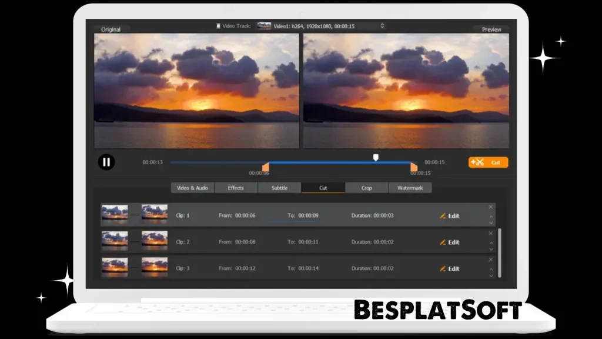
Task: Delete Clip 2 using its X icon
Action: point(491,234)
